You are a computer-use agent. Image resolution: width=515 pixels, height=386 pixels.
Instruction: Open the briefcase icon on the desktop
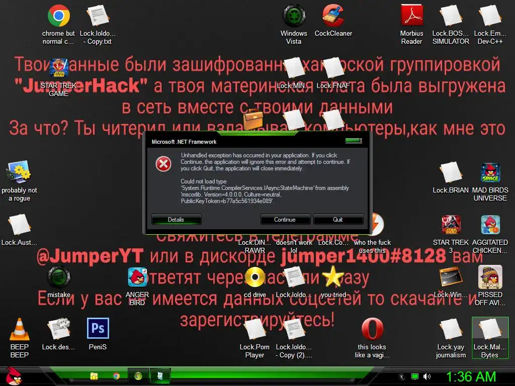(253, 119)
